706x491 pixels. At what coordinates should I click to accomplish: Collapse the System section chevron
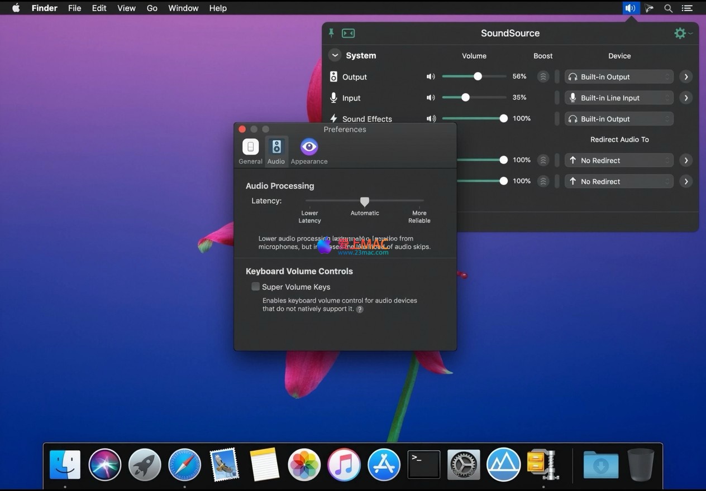click(x=335, y=55)
